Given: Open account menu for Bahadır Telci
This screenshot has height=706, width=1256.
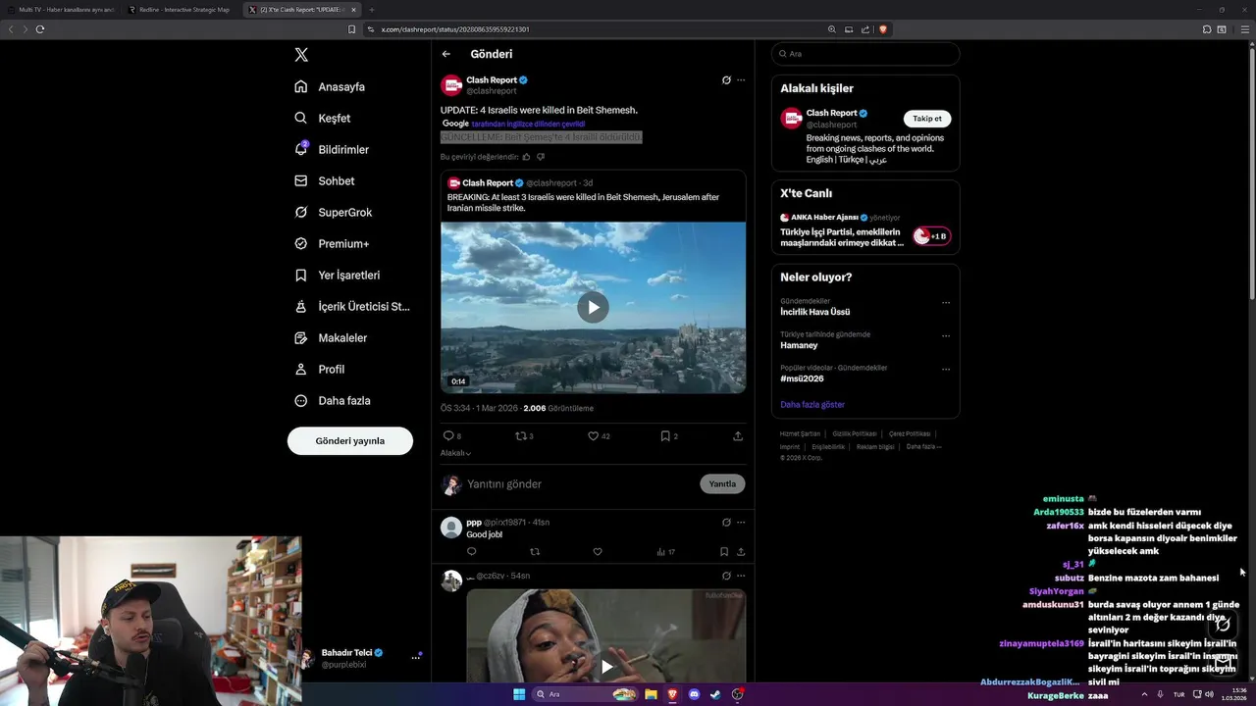Looking at the screenshot, I should pos(363,658).
